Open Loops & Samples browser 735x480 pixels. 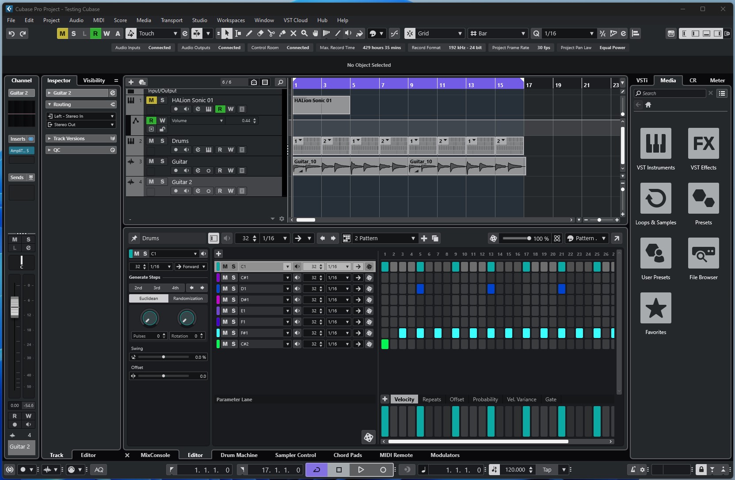point(655,198)
